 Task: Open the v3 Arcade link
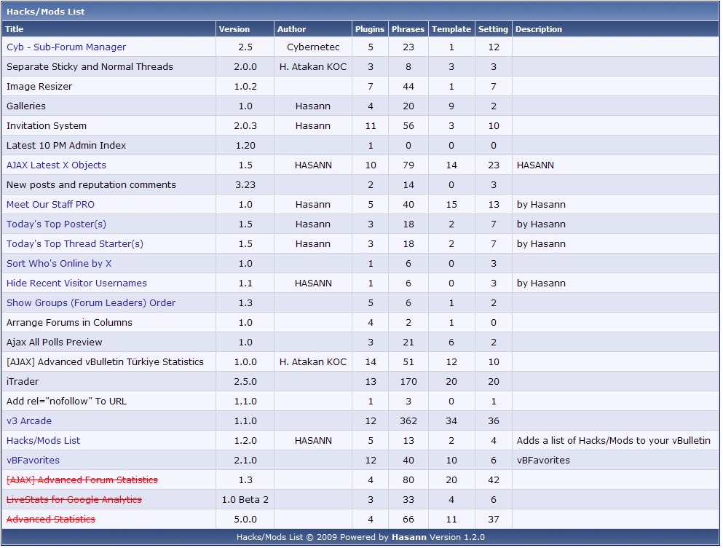pyautogui.click(x=29, y=421)
